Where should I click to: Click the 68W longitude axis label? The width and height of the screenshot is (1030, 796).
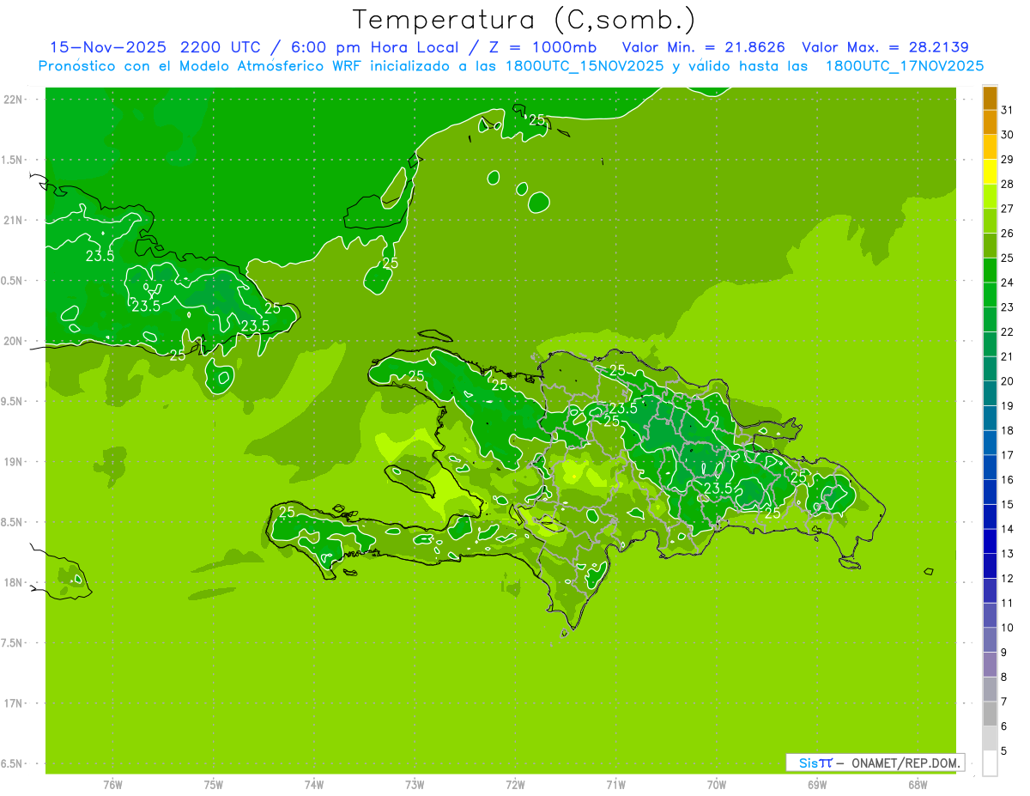pyautogui.click(x=918, y=785)
